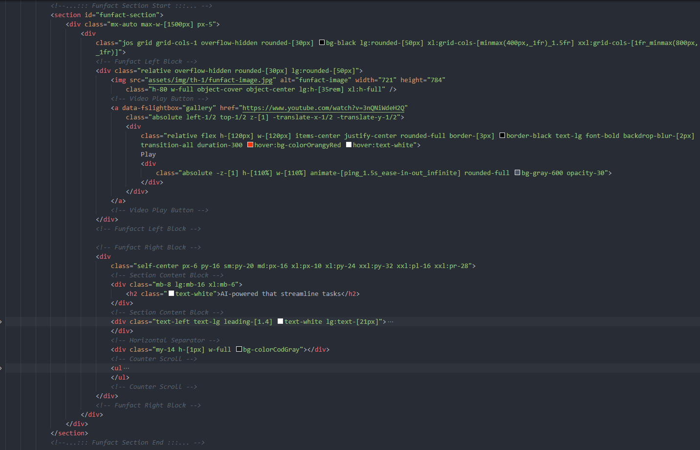
Task: Click the -translate-y-1/2 class text
Action: (x=367, y=117)
